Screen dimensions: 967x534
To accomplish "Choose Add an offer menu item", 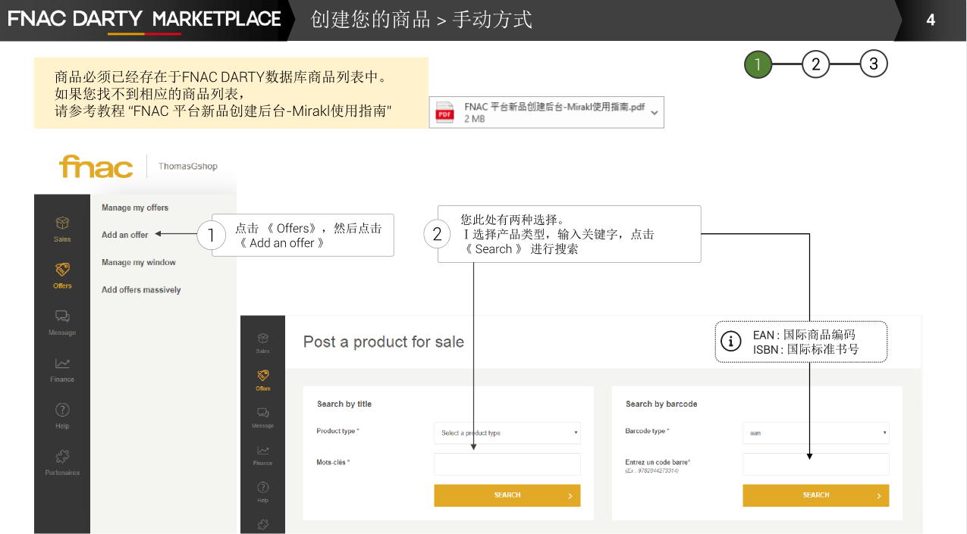I will (125, 235).
